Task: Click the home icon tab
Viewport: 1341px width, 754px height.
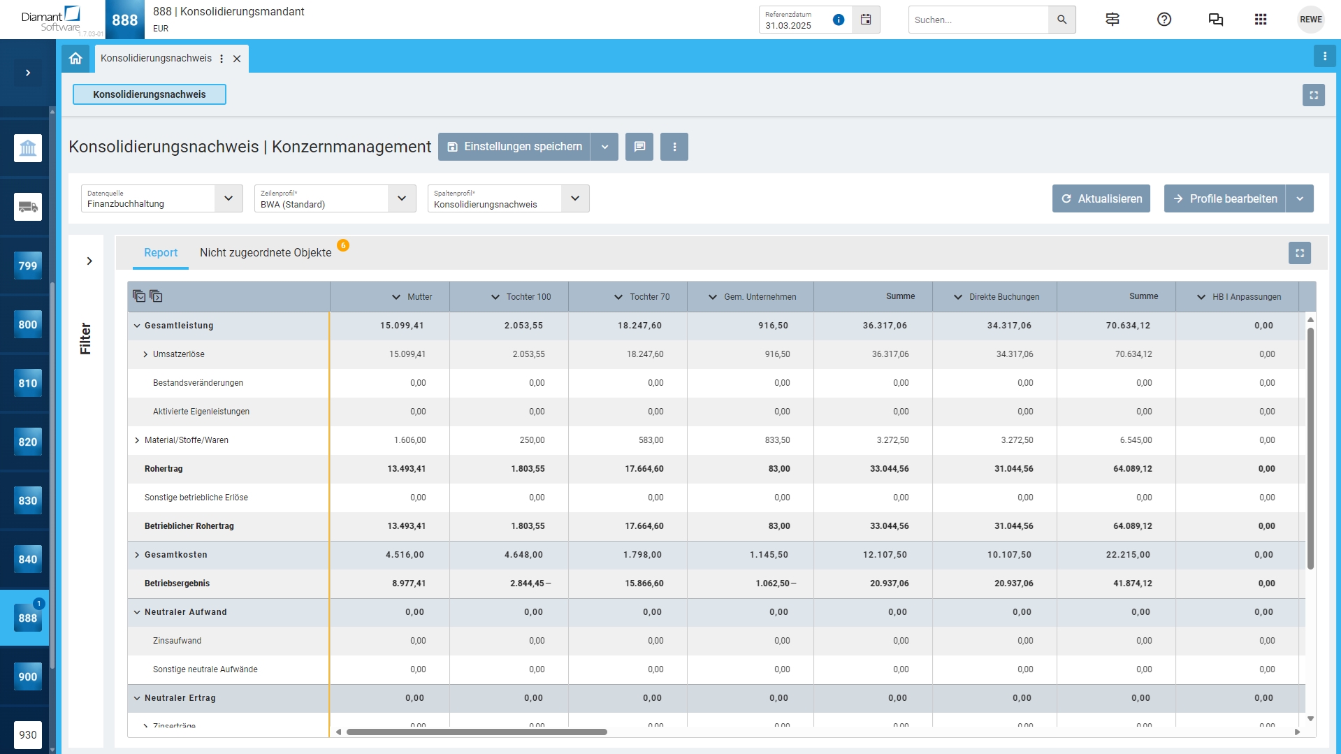Action: pyautogui.click(x=75, y=59)
